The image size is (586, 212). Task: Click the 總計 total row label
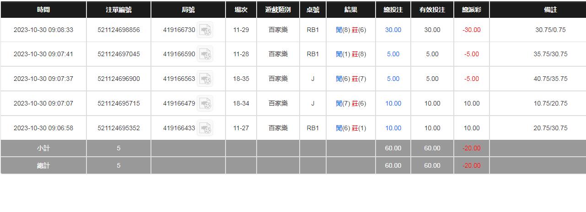click(x=43, y=165)
